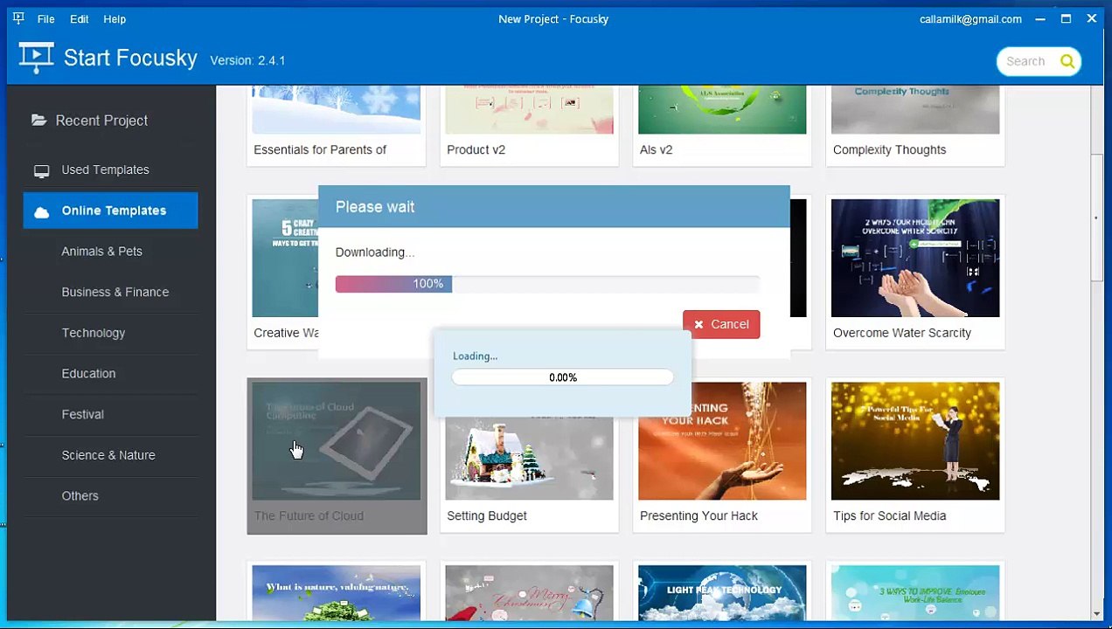
Task: Click the monitor icon beside Used Templates
Action: [x=42, y=170]
